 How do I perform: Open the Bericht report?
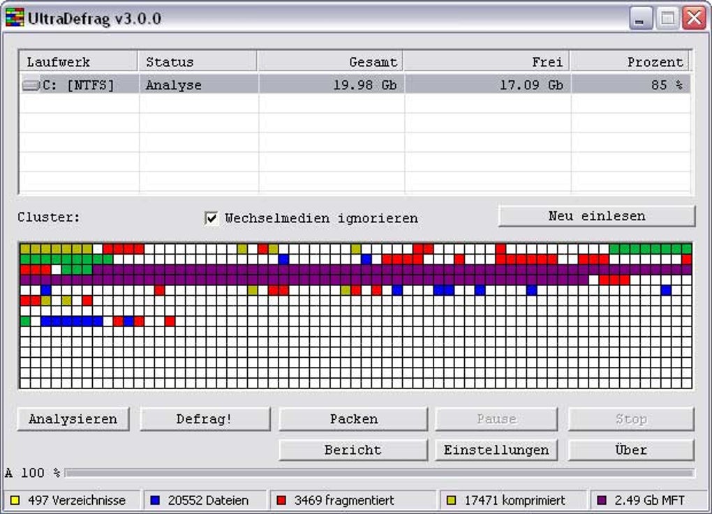tap(353, 450)
